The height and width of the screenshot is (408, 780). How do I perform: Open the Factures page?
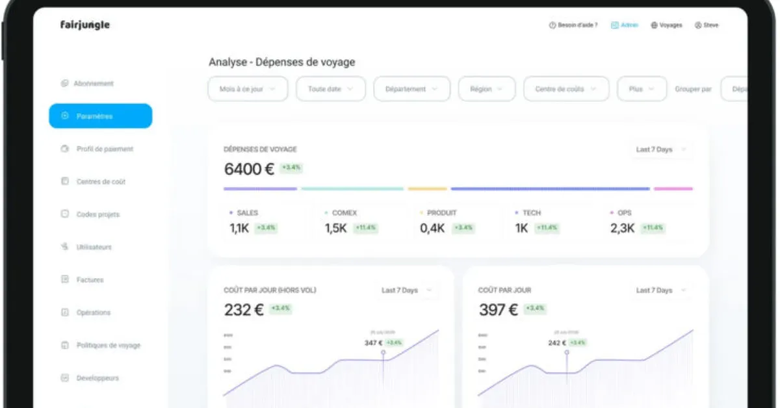click(90, 279)
